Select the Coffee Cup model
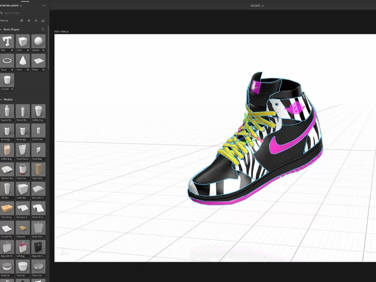The width and height of the screenshot is (376, 282). click(38, 111)
